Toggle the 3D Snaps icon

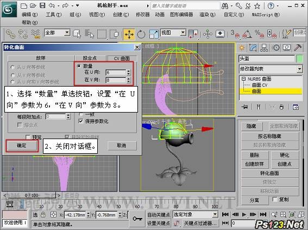(x=235, y=34)
